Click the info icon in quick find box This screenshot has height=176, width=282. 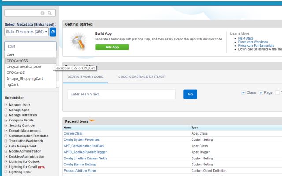tap(43, 14)
